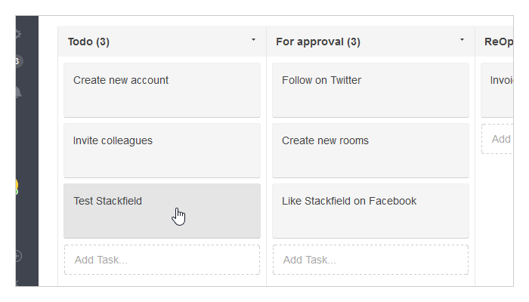The height and width of the screenshot is (302, 529).
Task: Click the Todo (3) column header
Action: click(88, 42)
